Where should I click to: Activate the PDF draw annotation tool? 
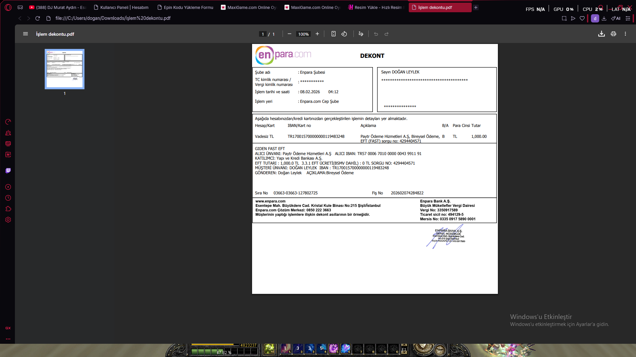click(x=361, y=34)
